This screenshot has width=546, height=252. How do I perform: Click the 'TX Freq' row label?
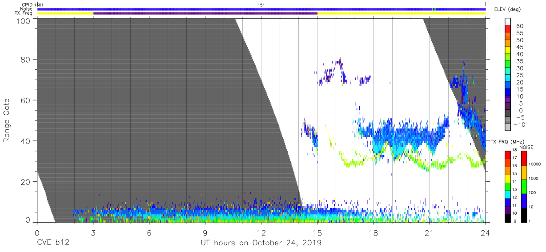click(24, 13)
